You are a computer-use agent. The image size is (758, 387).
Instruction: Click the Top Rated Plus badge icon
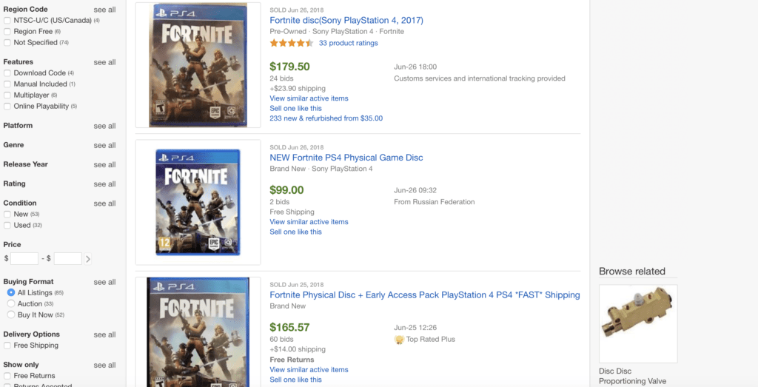[399, 339]
